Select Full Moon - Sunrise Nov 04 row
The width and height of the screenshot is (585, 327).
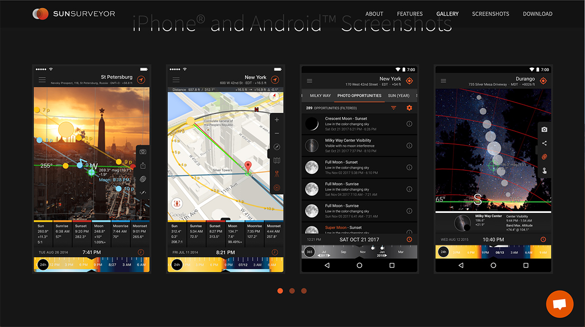[x=359, y=189]
